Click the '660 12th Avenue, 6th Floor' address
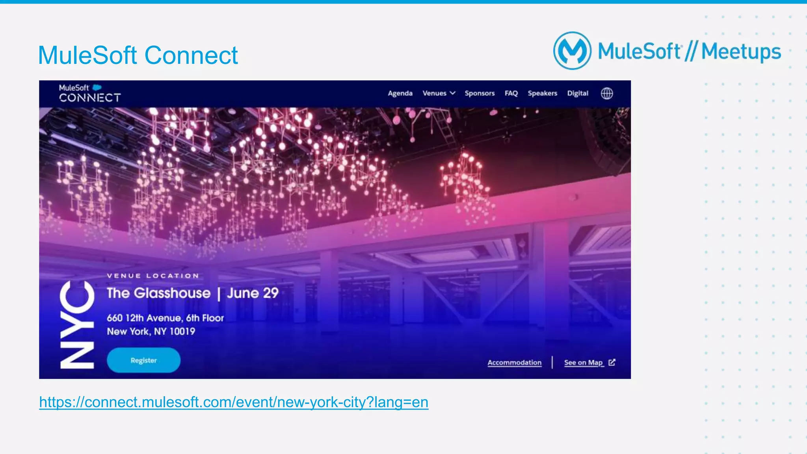 [x=165, y=318]
